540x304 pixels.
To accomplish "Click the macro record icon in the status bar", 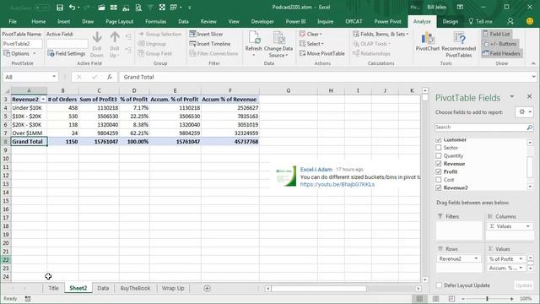I will pos(28,298).
